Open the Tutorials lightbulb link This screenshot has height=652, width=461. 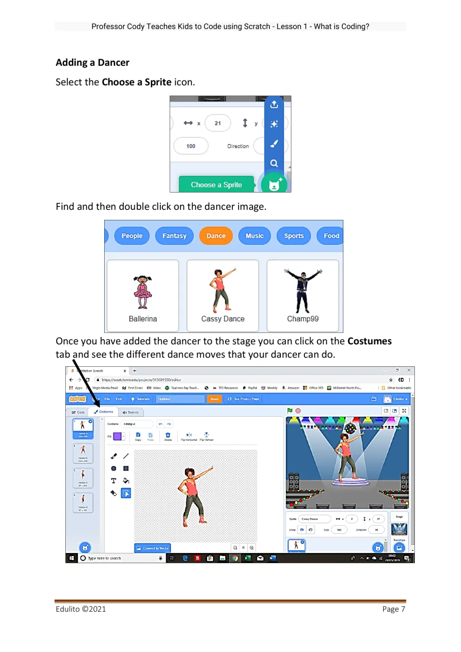(x=140, y=399)
